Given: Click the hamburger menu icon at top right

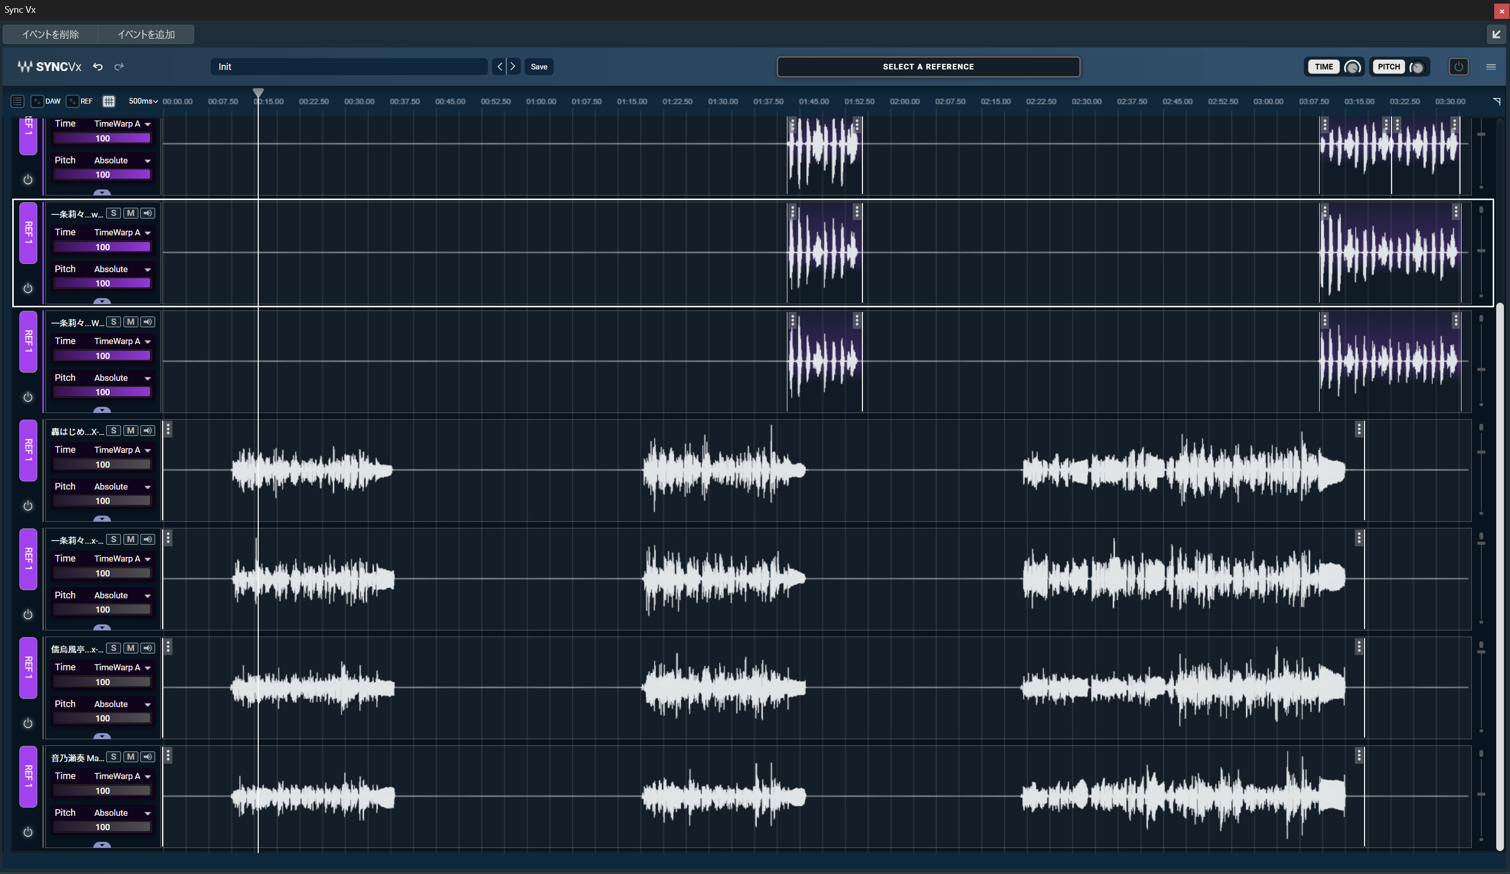Looking at the screenshot, I should pyautogui.click(x=1491, y=66).
